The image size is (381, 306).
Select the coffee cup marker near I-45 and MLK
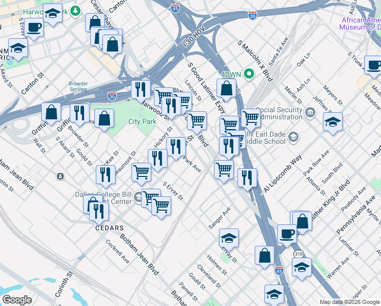pyautogui.click(x=287, y=236)
